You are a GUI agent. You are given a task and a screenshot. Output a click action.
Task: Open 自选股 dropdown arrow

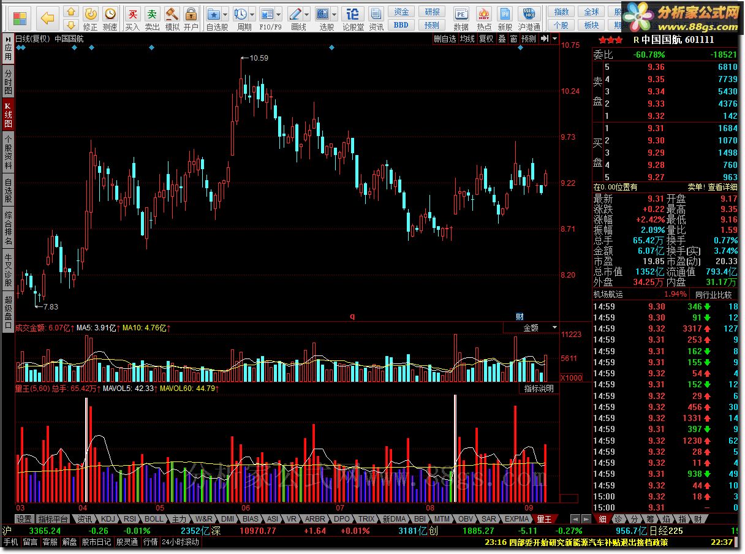[x=225, y=14]
